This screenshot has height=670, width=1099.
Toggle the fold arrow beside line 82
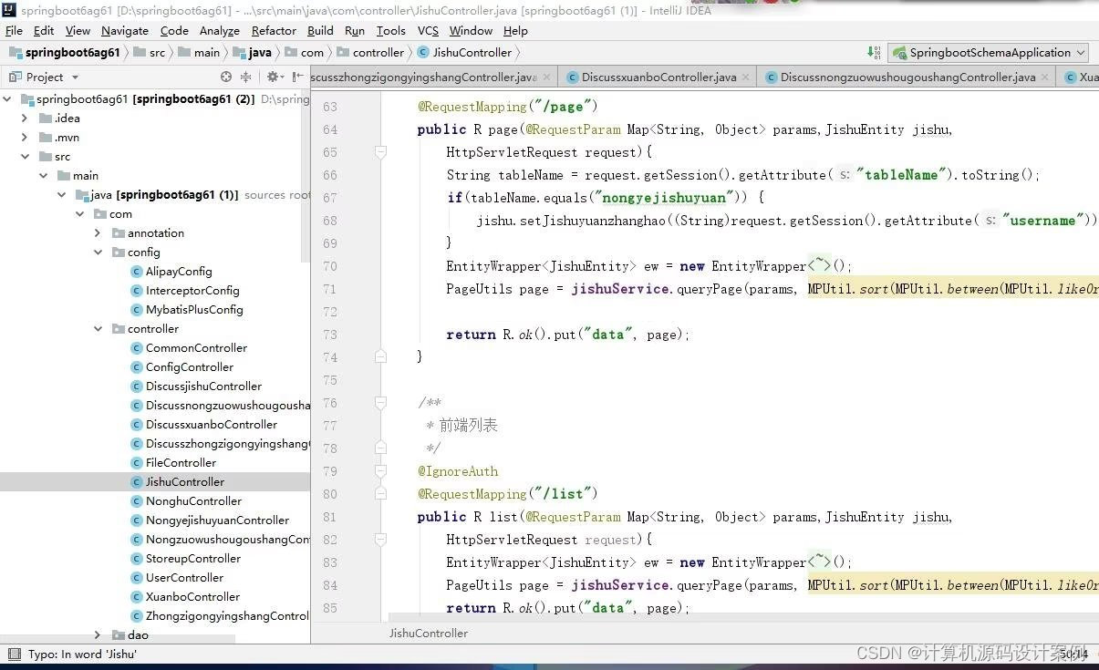[381, 540]
